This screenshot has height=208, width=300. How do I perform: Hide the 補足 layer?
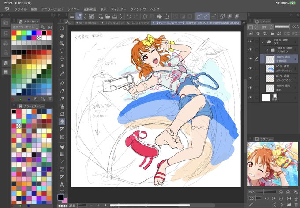251,88
